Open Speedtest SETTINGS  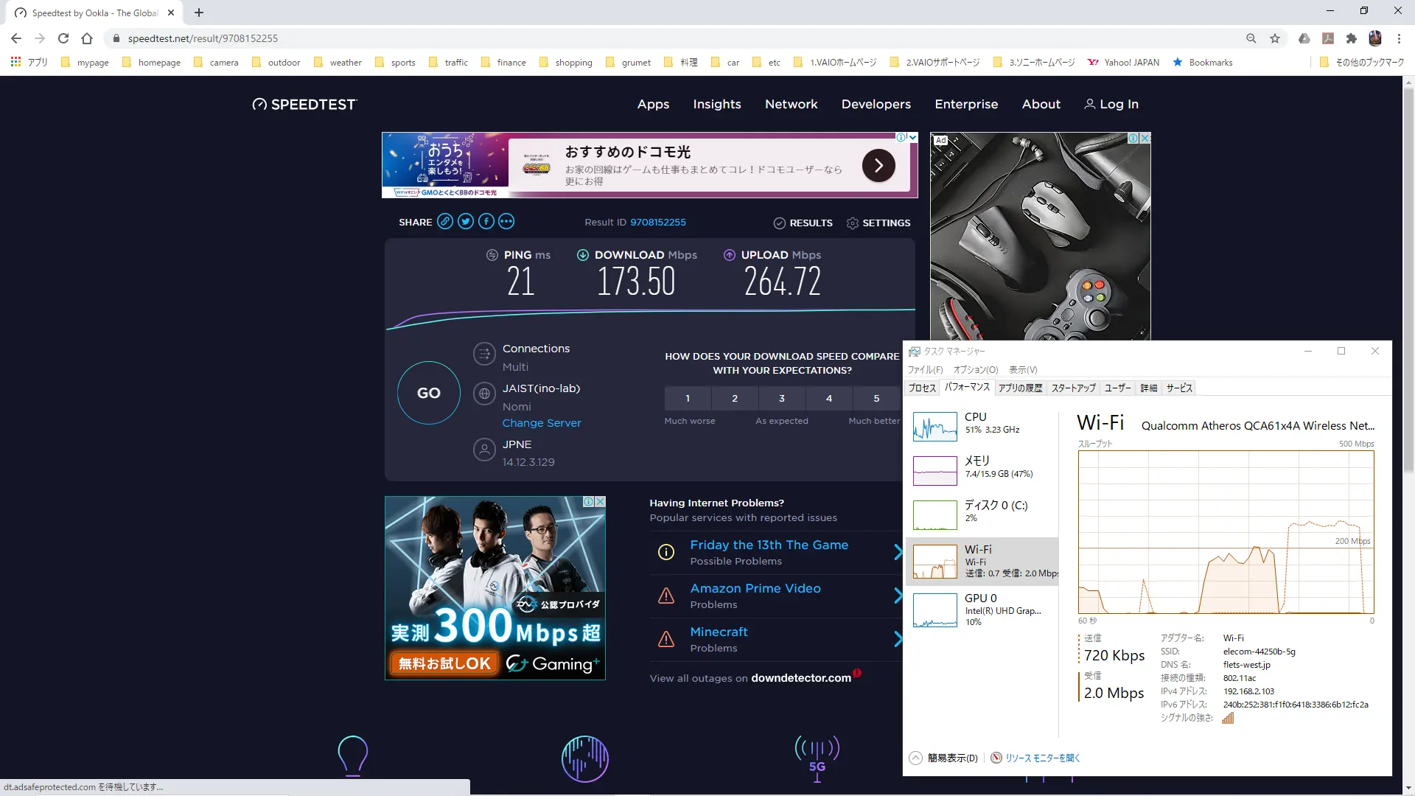[x=878, y=223]
